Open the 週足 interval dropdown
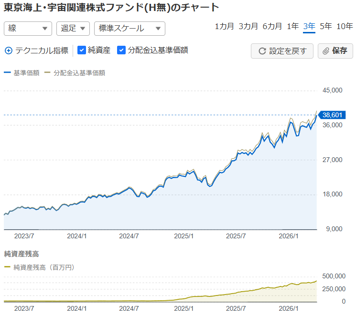The width and height of the screenshot is (356, 316). click(73, 28)
